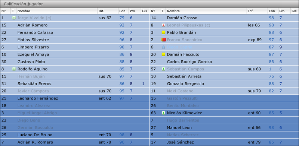
Task: Click star icon in row number 6
Action: tap(163, 47)
